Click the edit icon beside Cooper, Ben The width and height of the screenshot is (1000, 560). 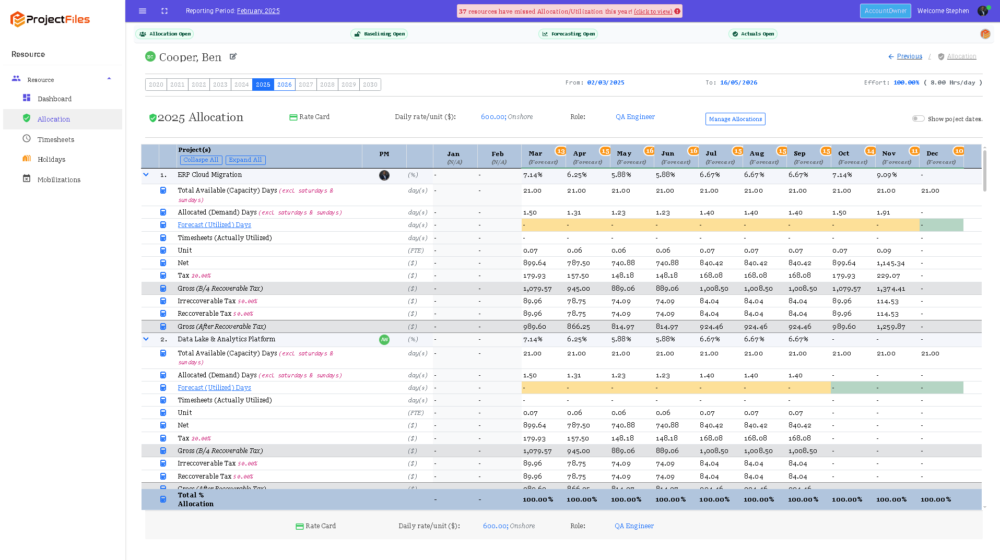[x=233, y=56]
